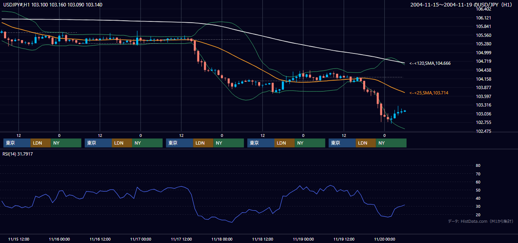The height and width of the screenshot is (243, 518).
Task: Click the 25 SMA label 103.714
Action: (428, 93)
